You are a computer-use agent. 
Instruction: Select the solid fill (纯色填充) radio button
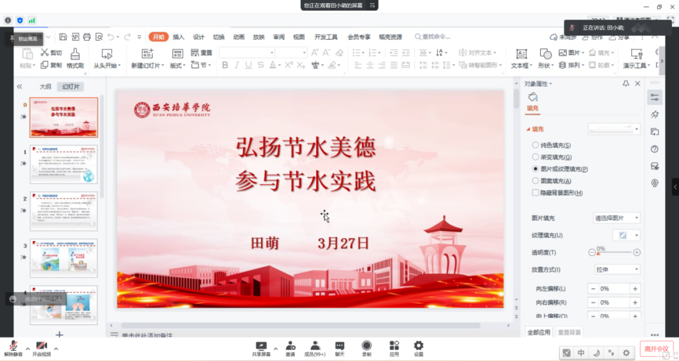click(536, 145)
